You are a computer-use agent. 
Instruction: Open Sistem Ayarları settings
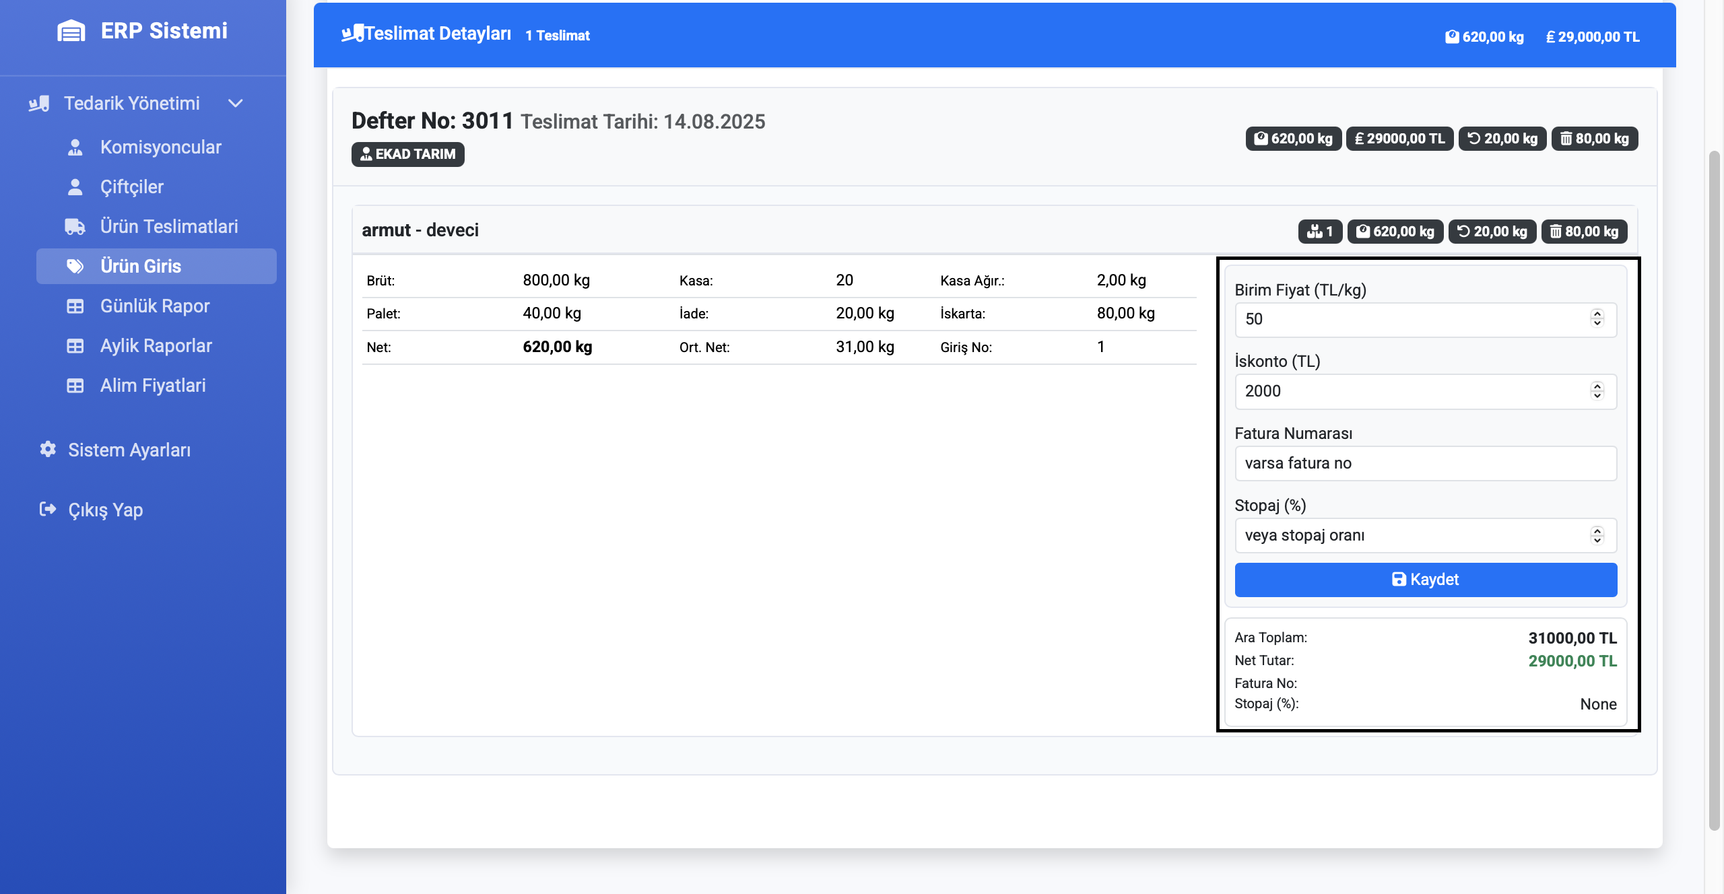(x=129, y=450)
